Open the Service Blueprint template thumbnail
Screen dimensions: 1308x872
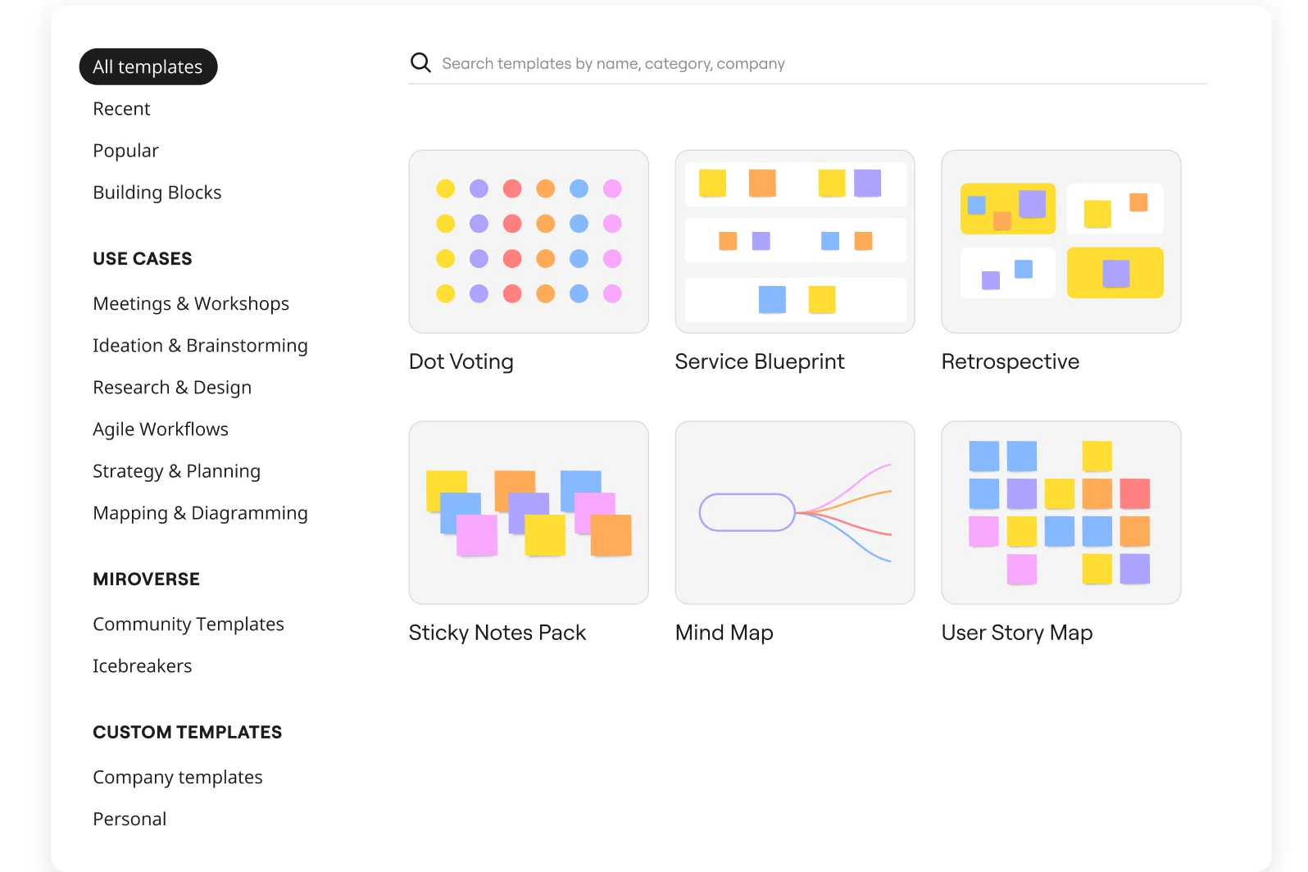point(795,242)
